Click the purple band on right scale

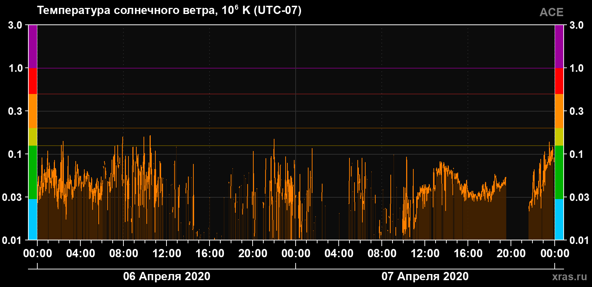(559, 47)
